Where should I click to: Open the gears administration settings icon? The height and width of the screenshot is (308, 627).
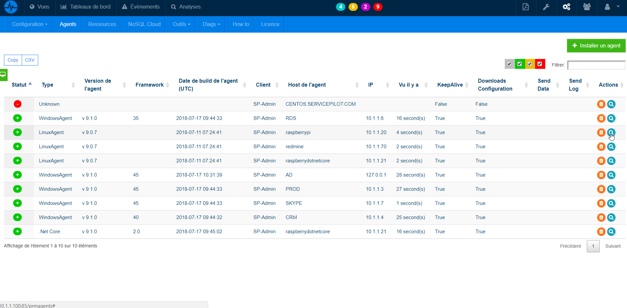566,7
